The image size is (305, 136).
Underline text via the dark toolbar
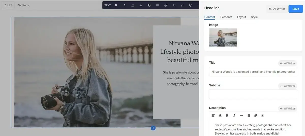[132, 5]
